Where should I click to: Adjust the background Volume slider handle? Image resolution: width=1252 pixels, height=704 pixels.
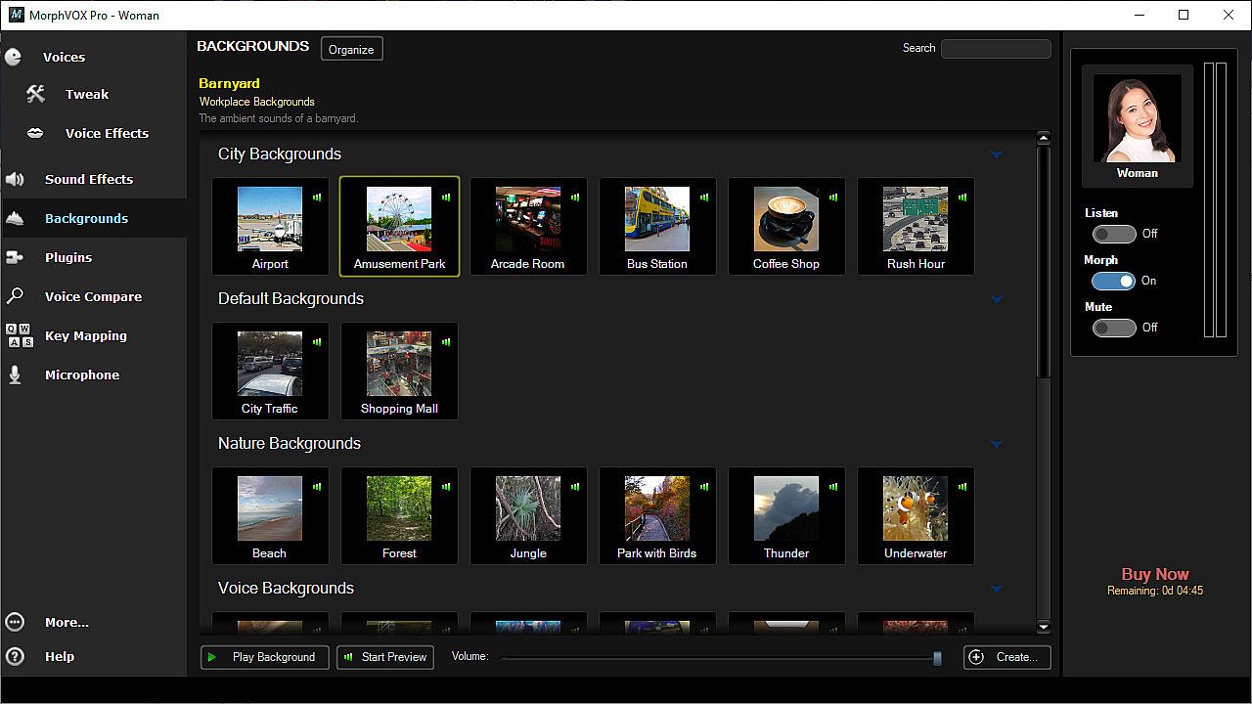coord(937,658)
